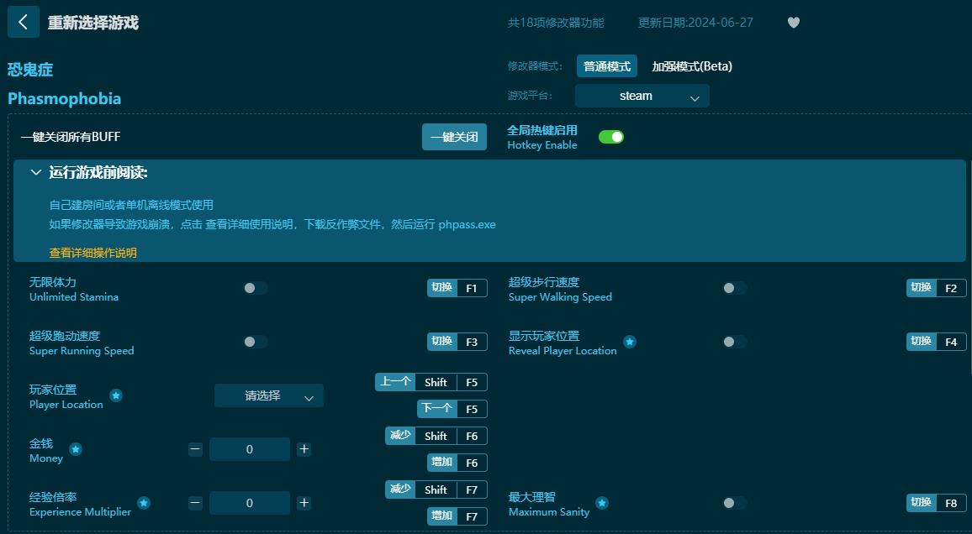
Task: Turn on Unlimited Stamina
Action: coord(256,287)
